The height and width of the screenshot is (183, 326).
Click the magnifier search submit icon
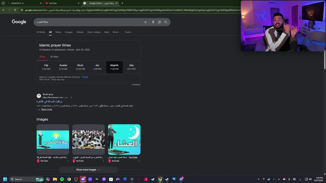(166, 22)
